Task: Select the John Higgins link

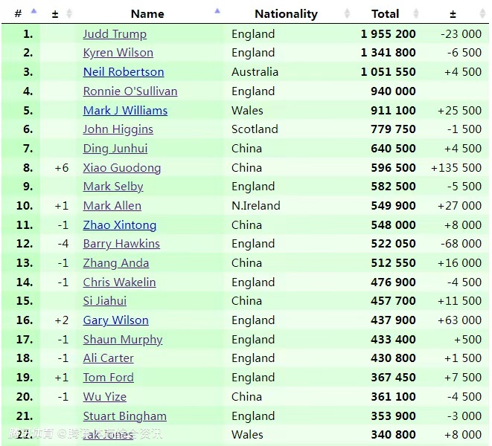Action: coord(118,129)
